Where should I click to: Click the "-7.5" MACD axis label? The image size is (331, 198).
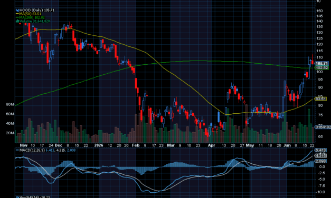(321, 186)
